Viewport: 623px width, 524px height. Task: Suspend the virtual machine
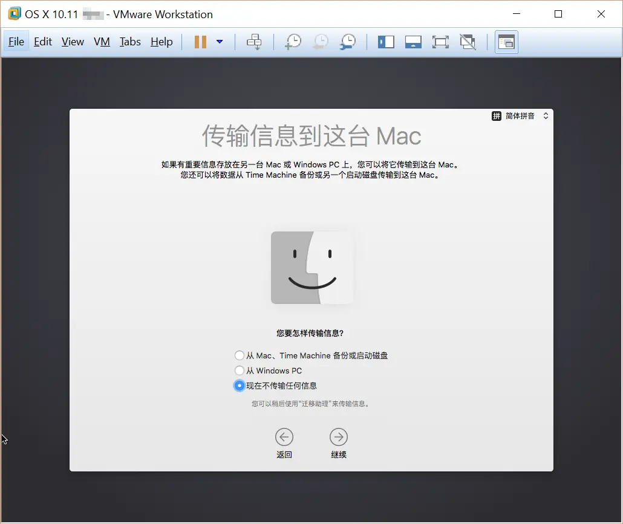(200, 42)
